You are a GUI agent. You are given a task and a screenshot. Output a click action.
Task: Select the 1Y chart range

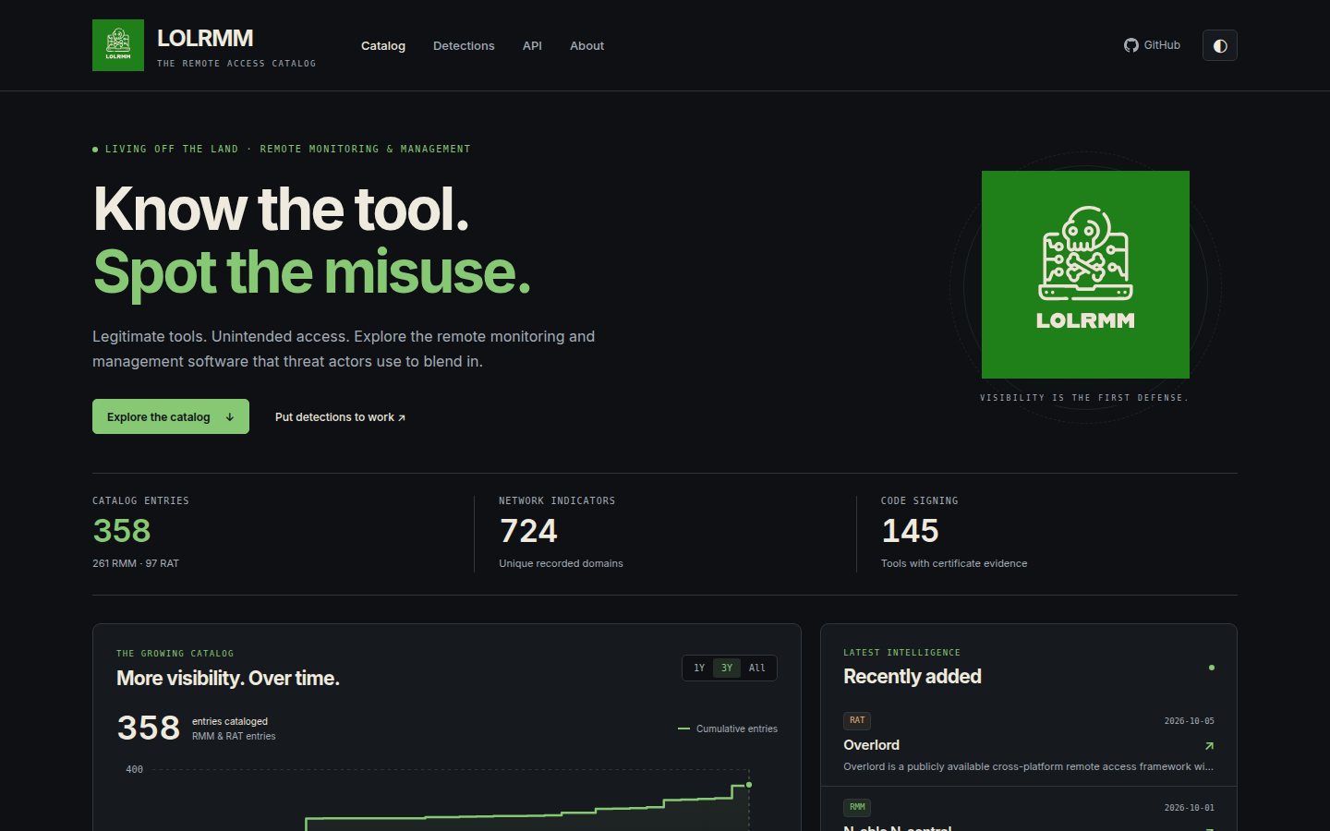(x=699, y=668)
